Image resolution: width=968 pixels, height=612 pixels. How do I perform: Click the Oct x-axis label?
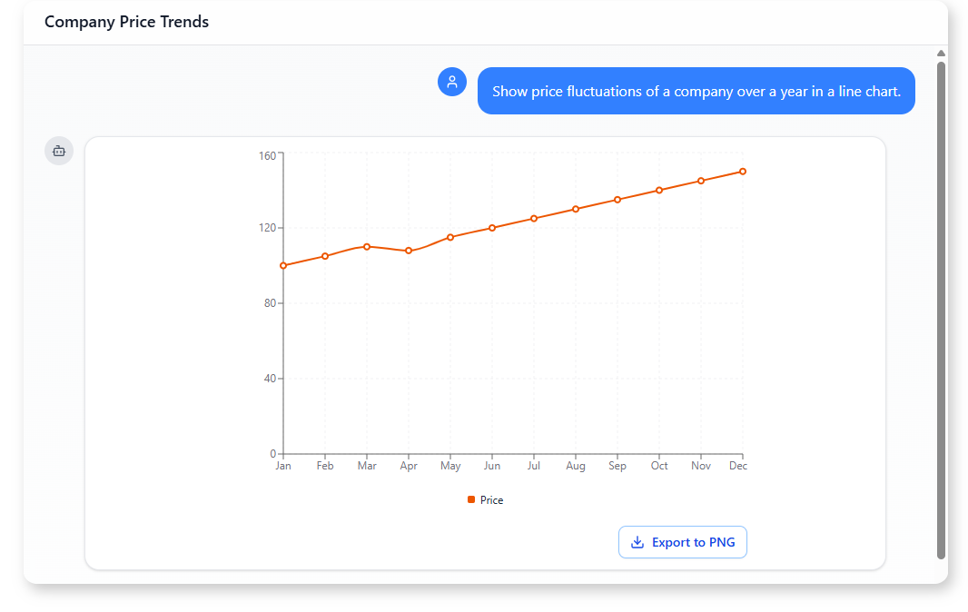click(x=659, y=466)
